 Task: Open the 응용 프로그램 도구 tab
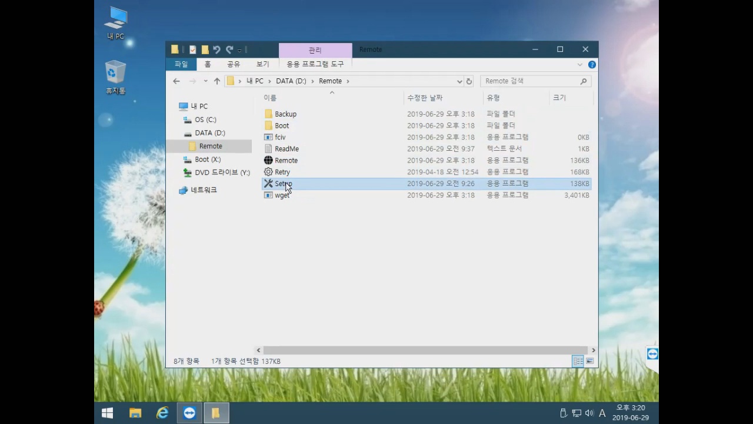pyautogui.click(x=315, y=64)
